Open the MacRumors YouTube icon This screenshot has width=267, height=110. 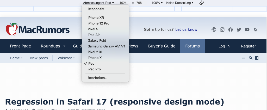coord(247,30)
